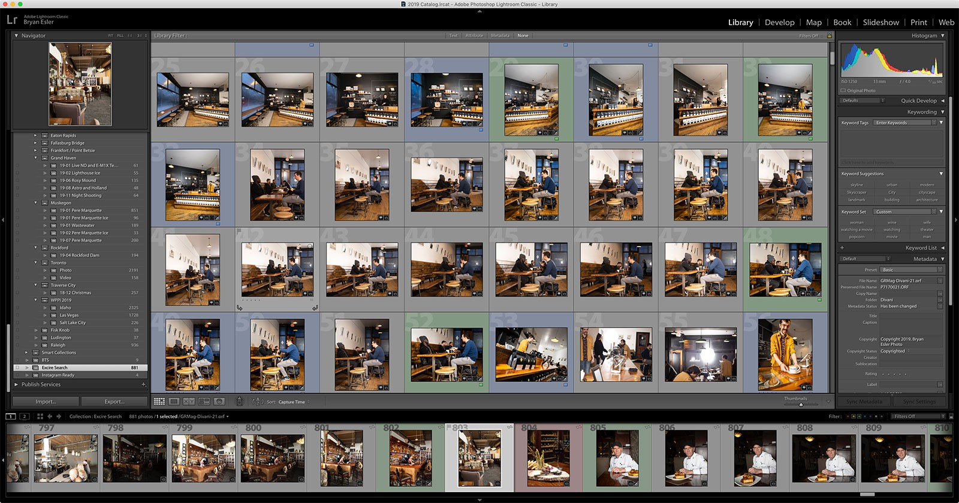The image size is (959, 503).
Task: Click the Export button
Action: click(114, 401)
